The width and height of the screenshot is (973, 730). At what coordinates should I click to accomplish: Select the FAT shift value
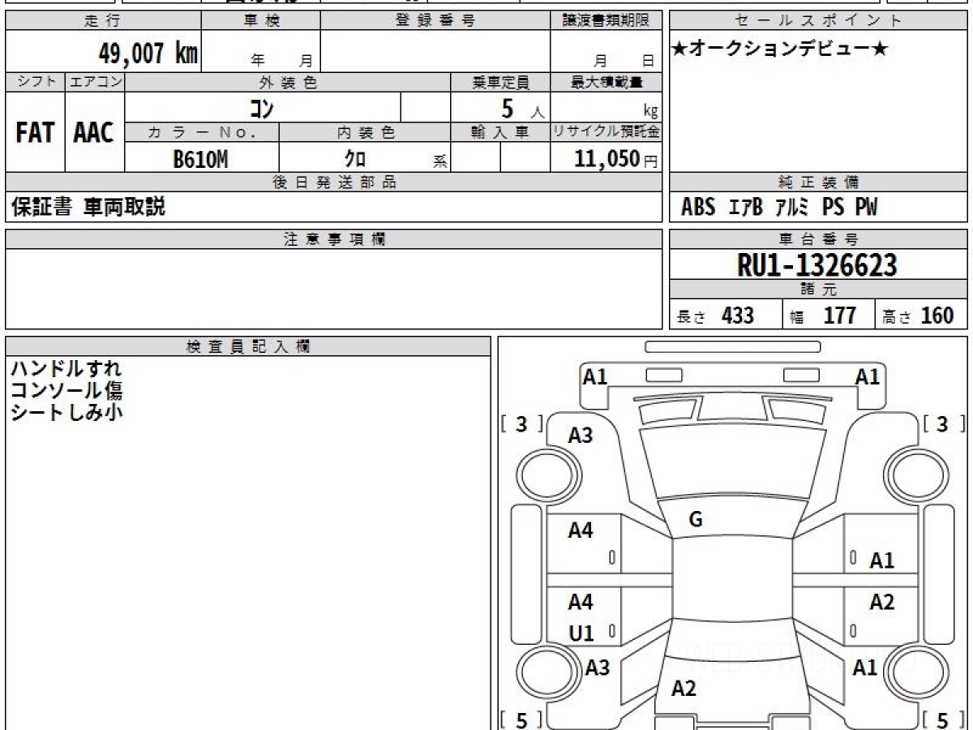(x=35, y=132)
